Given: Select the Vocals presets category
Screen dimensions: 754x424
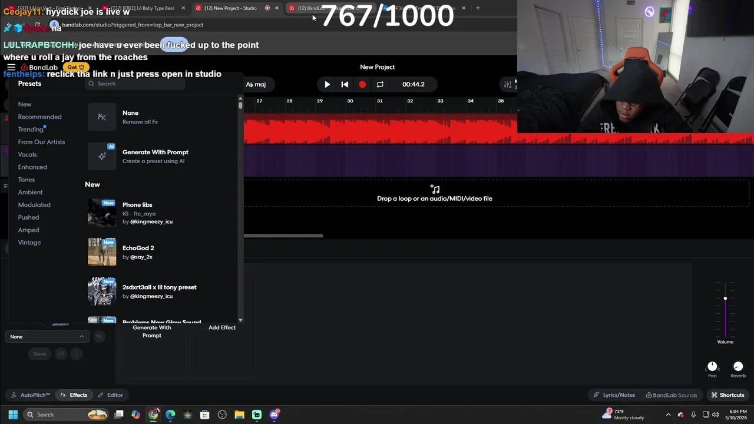Looking at the screenshot, I should 27,154.
